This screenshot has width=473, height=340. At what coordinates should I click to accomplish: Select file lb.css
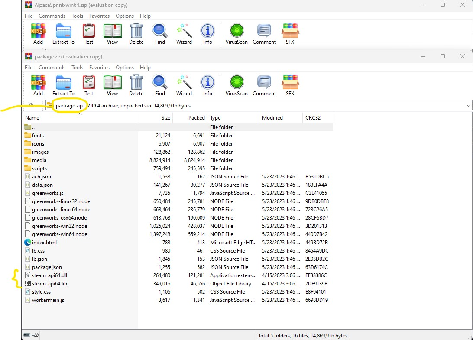pos(178,251)
